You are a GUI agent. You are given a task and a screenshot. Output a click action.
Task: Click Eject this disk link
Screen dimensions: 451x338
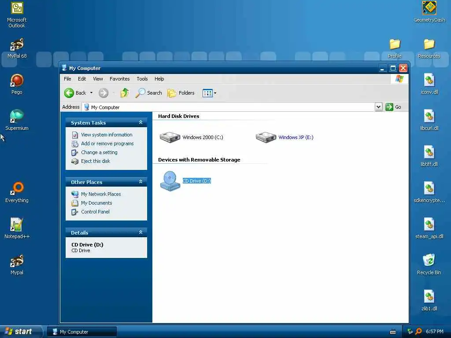click(x=96, y=161)
